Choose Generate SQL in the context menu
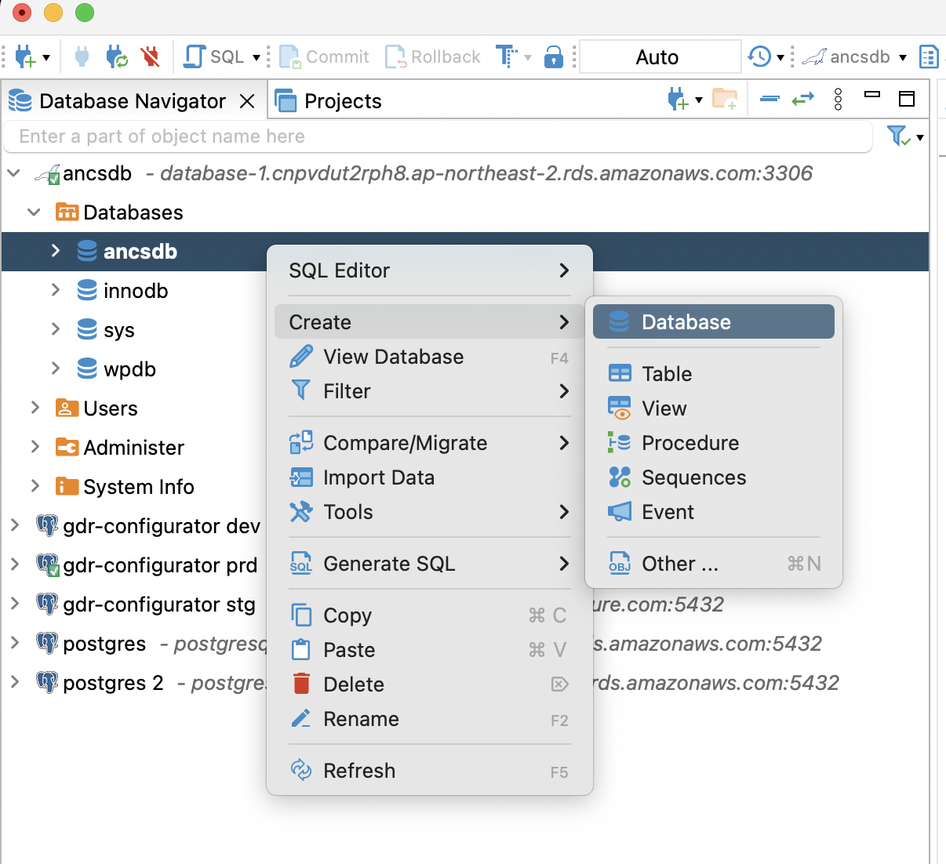This screenshot has width=946, height=864. [x=390, y=564]
